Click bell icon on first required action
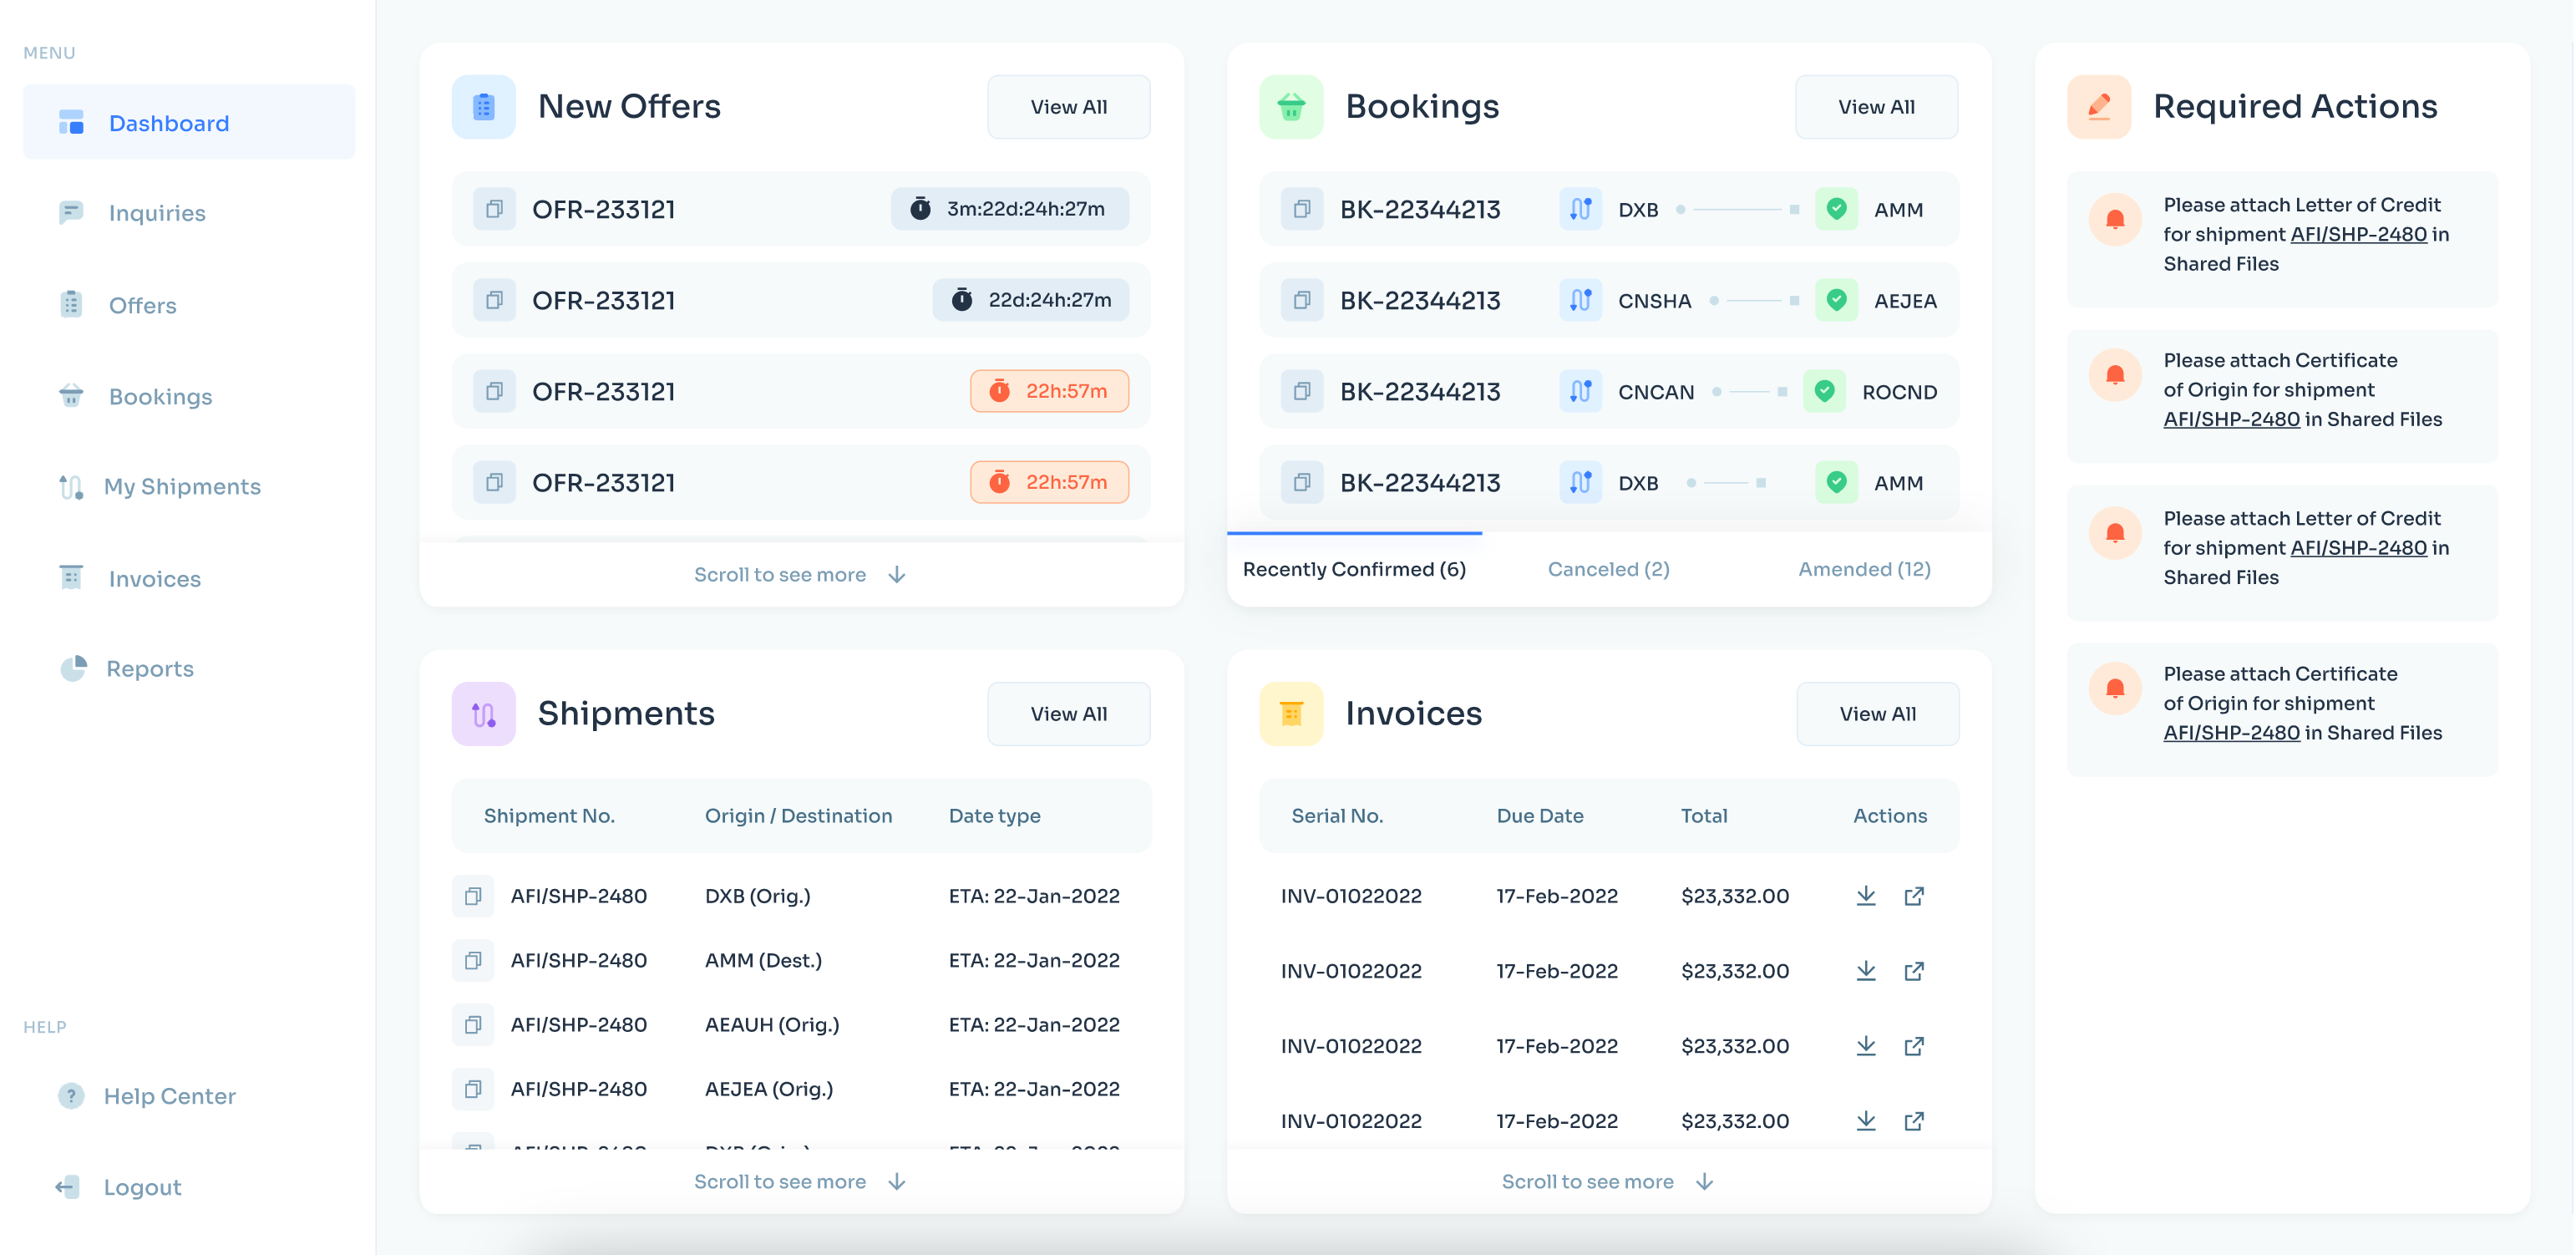2576x1255 pixels. 2114,219
